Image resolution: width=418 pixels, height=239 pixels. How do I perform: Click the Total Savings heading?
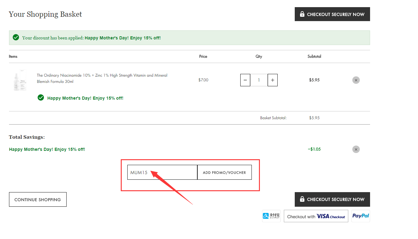tap(27, 137)
